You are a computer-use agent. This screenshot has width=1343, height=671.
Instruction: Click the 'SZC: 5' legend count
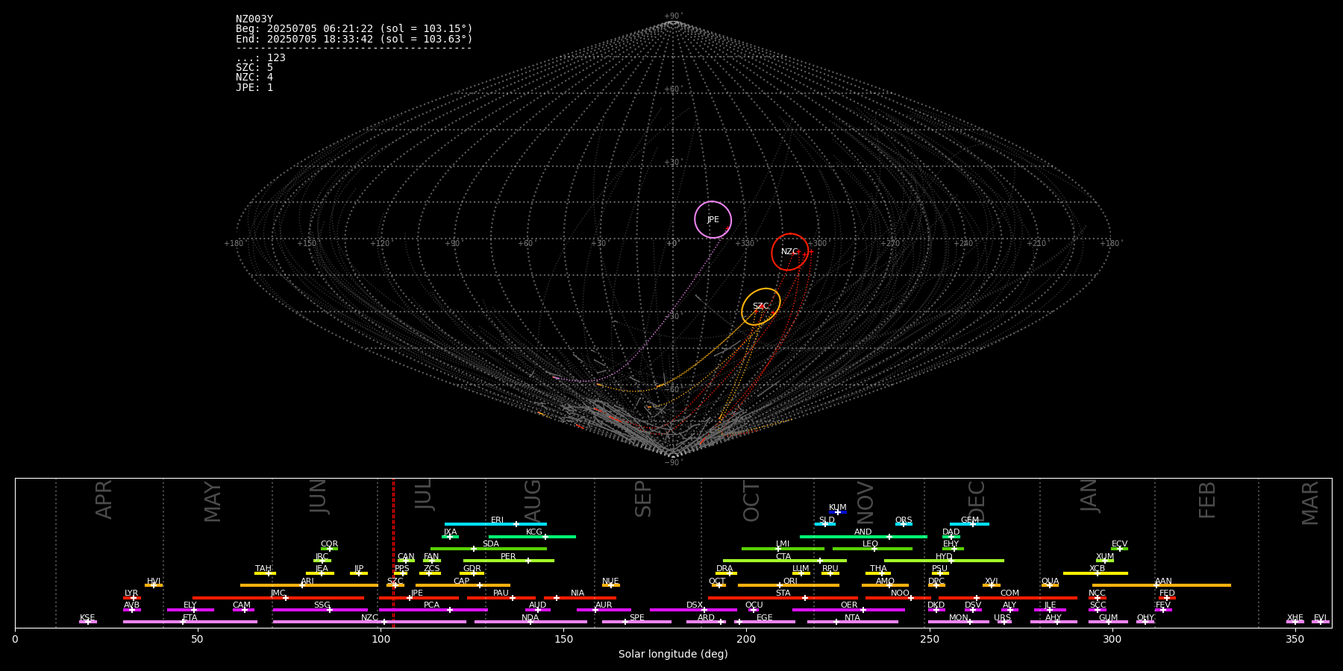(254, 68)
